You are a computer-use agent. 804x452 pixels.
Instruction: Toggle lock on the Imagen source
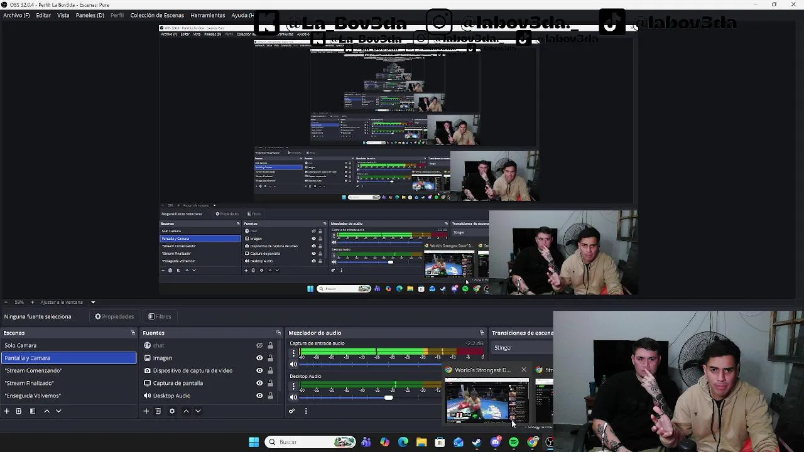(x=271, y=358)
